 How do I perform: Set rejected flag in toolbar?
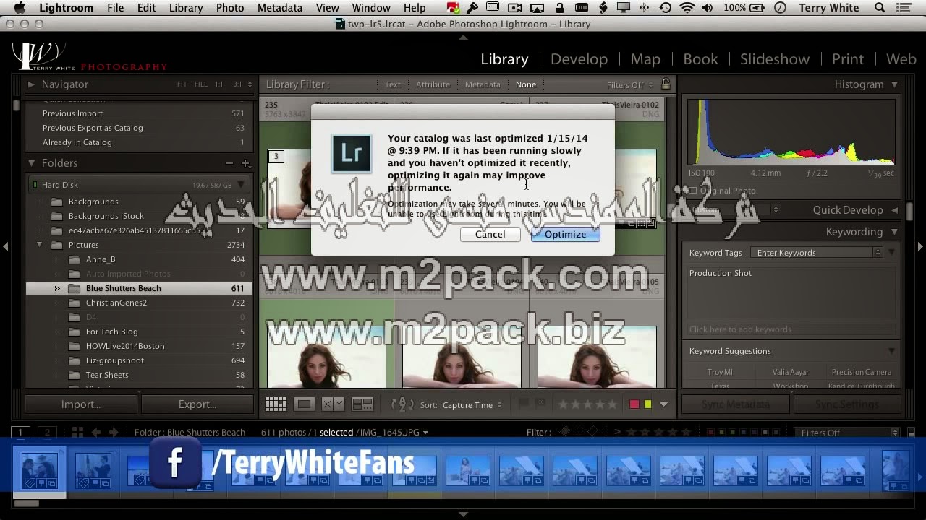tap(539, 404)
